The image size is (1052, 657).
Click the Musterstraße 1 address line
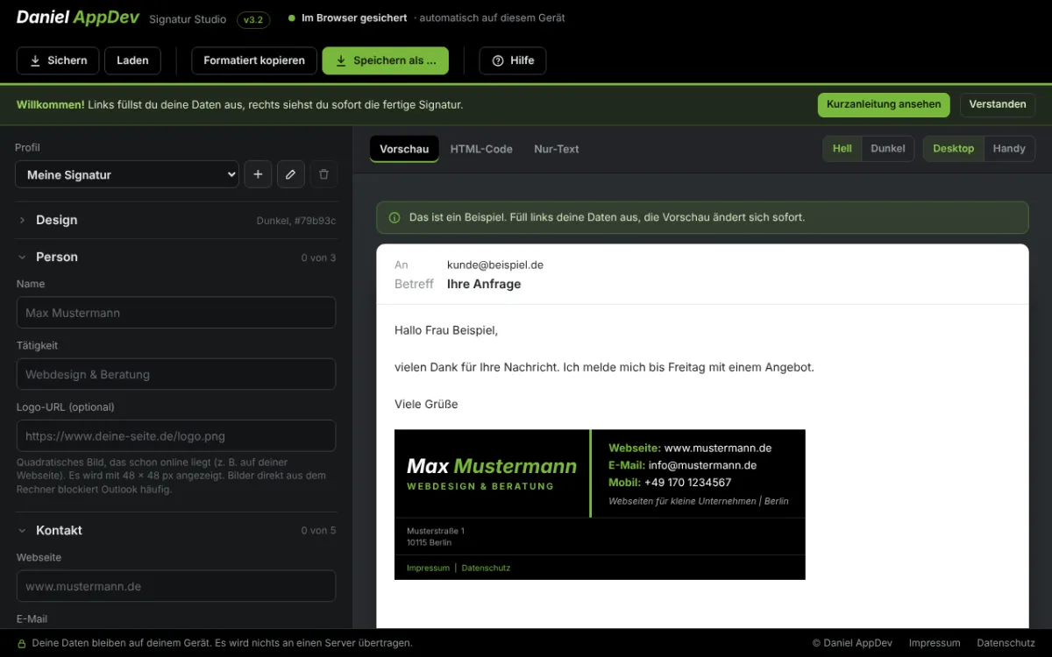(436, 531)
